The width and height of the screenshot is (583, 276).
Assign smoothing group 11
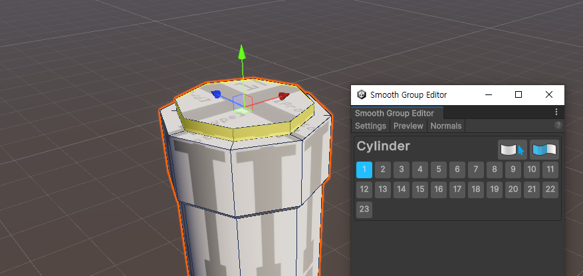point(550,170)
